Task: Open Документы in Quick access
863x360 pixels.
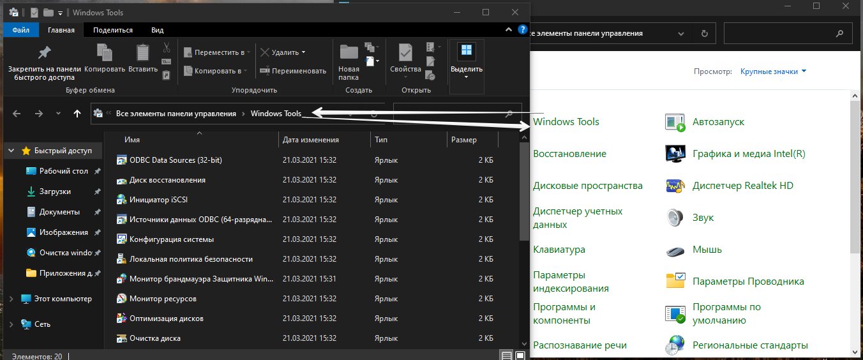Action: (x=59, y=211)
